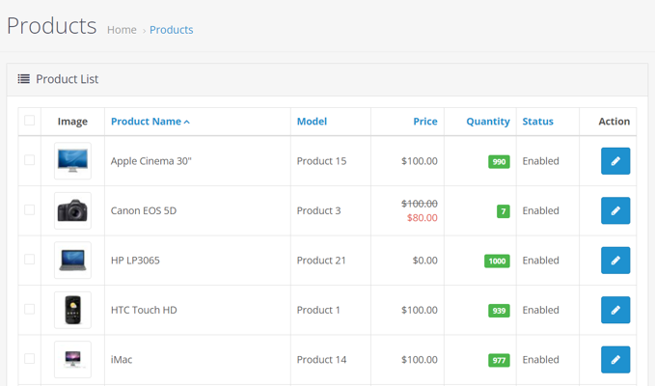
Task: Sort by the Model column
Action: tap(312, 122)
